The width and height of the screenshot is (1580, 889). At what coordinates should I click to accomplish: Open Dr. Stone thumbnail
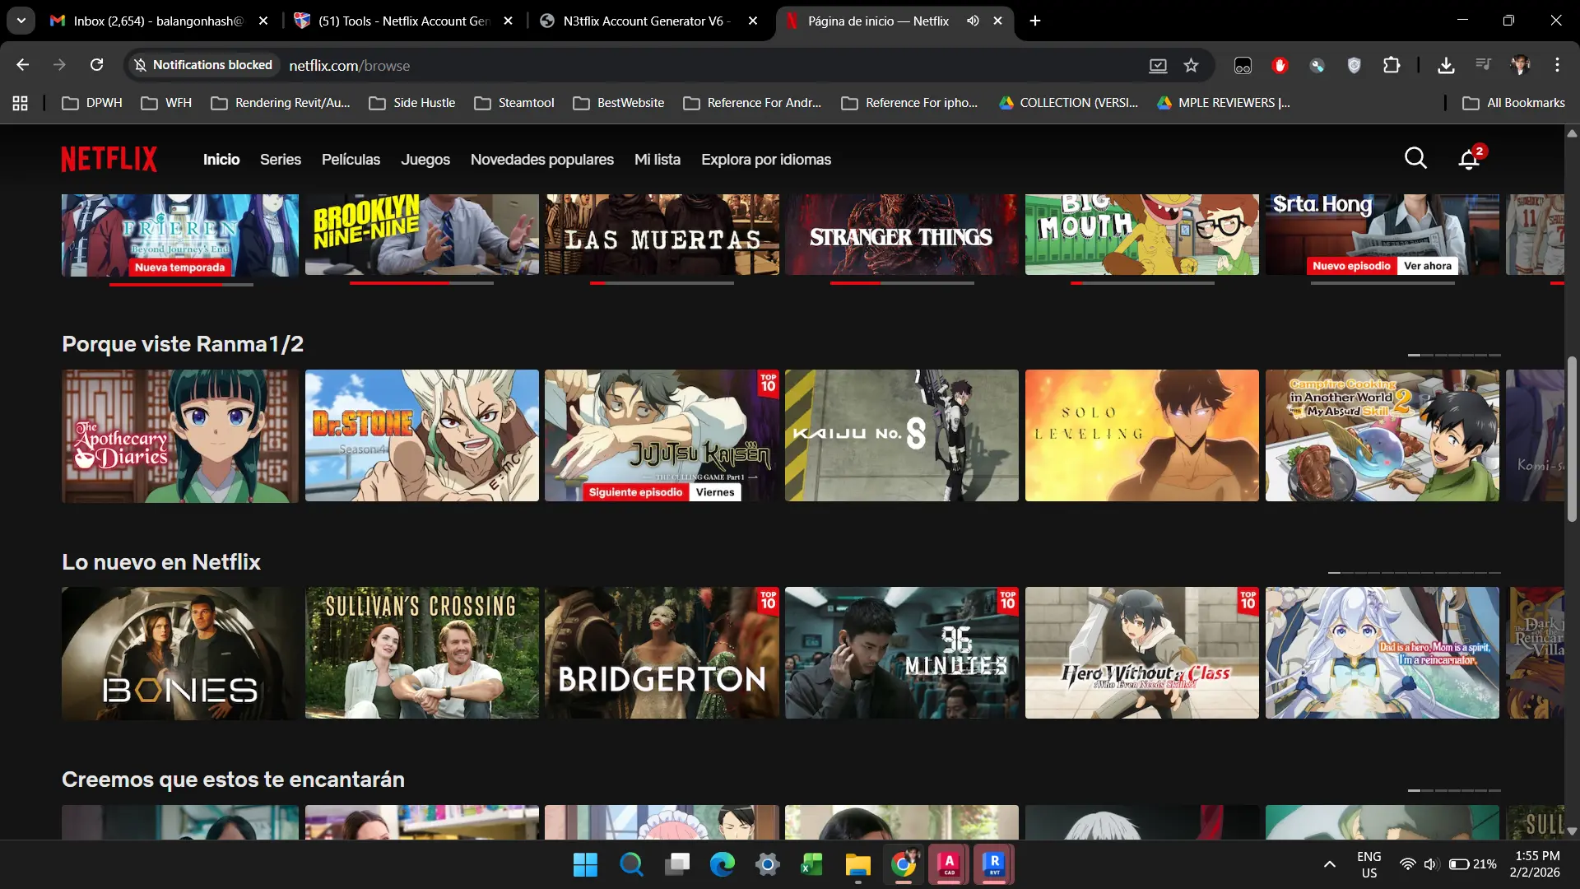click(x=422, y=435)
